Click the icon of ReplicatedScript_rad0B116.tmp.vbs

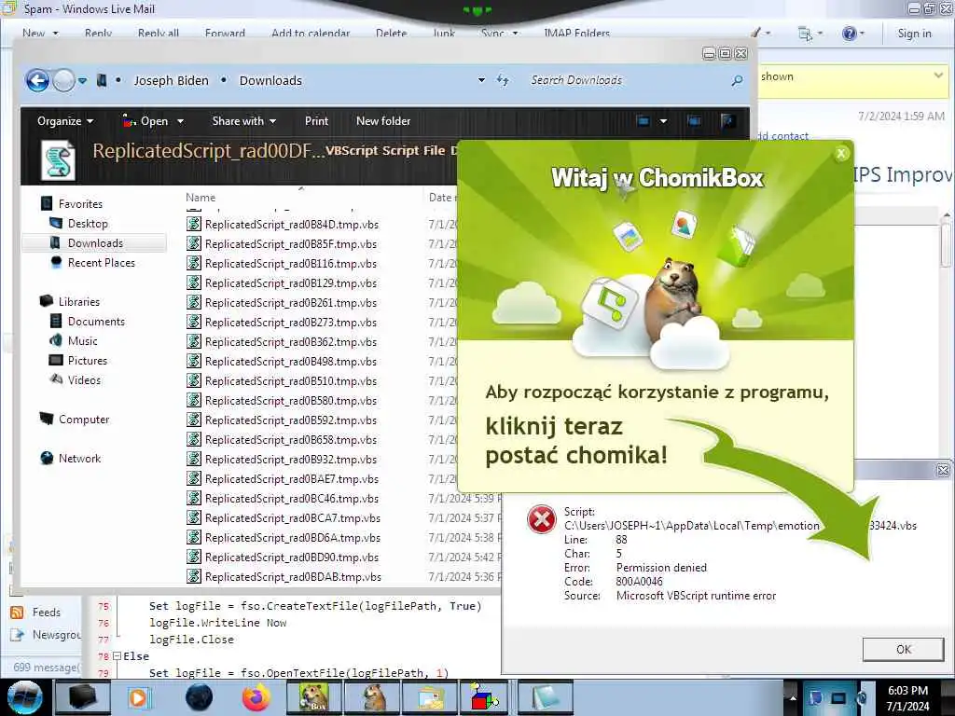point(194,263)
